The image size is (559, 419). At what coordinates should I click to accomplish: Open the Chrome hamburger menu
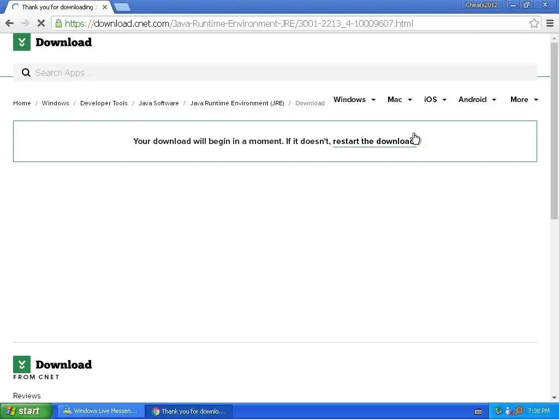point(550,23)
